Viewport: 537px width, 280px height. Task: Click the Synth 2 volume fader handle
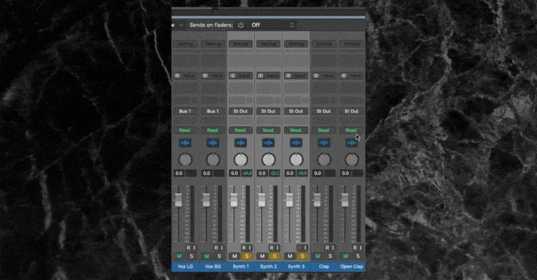262,200
